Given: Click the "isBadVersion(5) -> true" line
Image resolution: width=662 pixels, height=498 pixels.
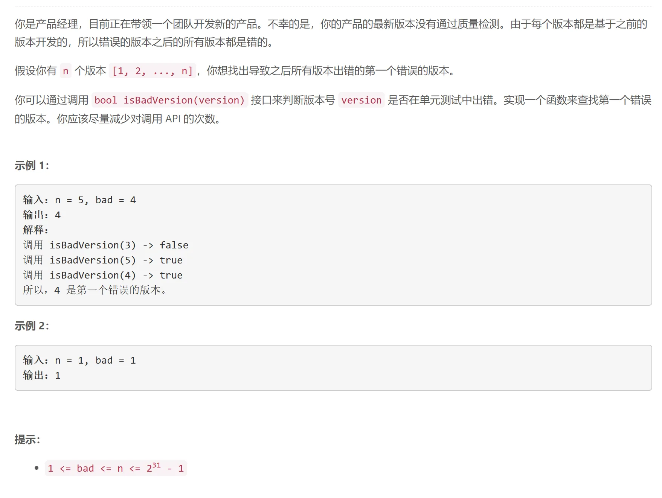Looking at the screenshot, I should click(x=103, y=260).
